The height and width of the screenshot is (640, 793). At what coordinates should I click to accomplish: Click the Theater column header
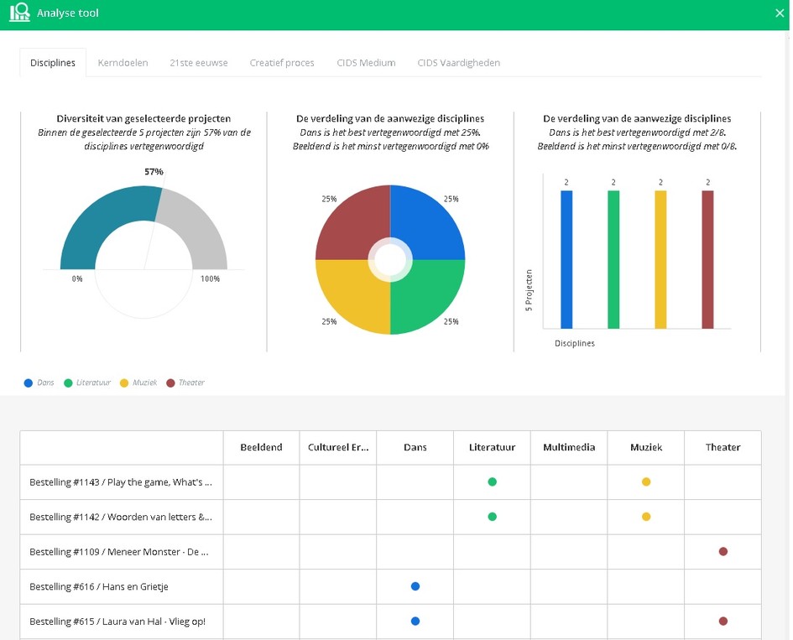pyautogui.click(x=723, y=447)
